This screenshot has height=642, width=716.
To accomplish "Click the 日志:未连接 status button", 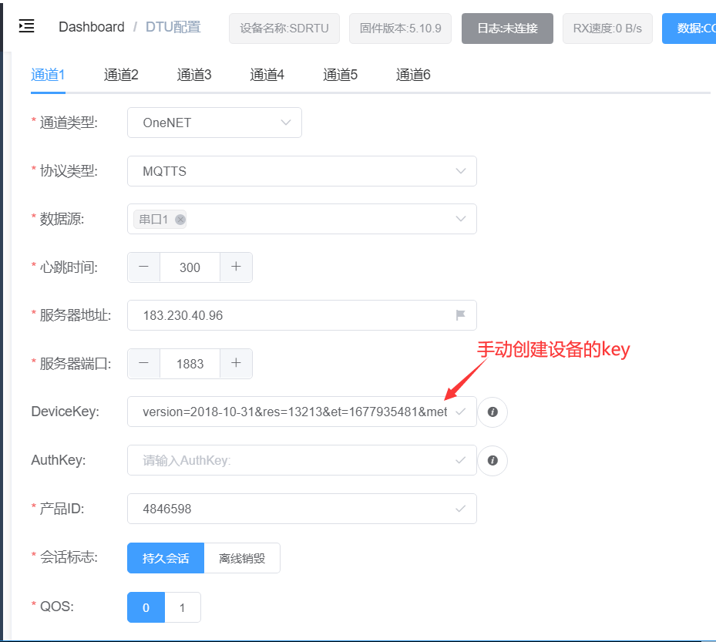I will click(507, 28).
